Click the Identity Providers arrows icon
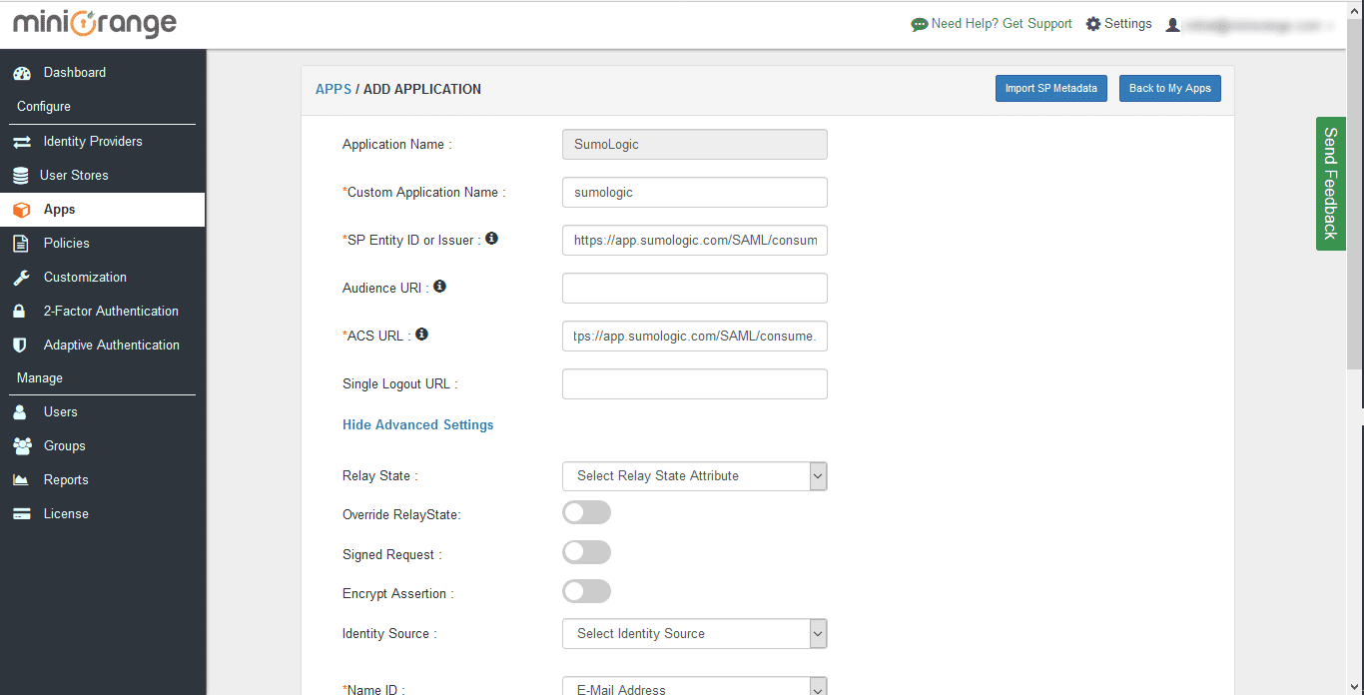Screen dimensions: 1364x695 [21, 142]
